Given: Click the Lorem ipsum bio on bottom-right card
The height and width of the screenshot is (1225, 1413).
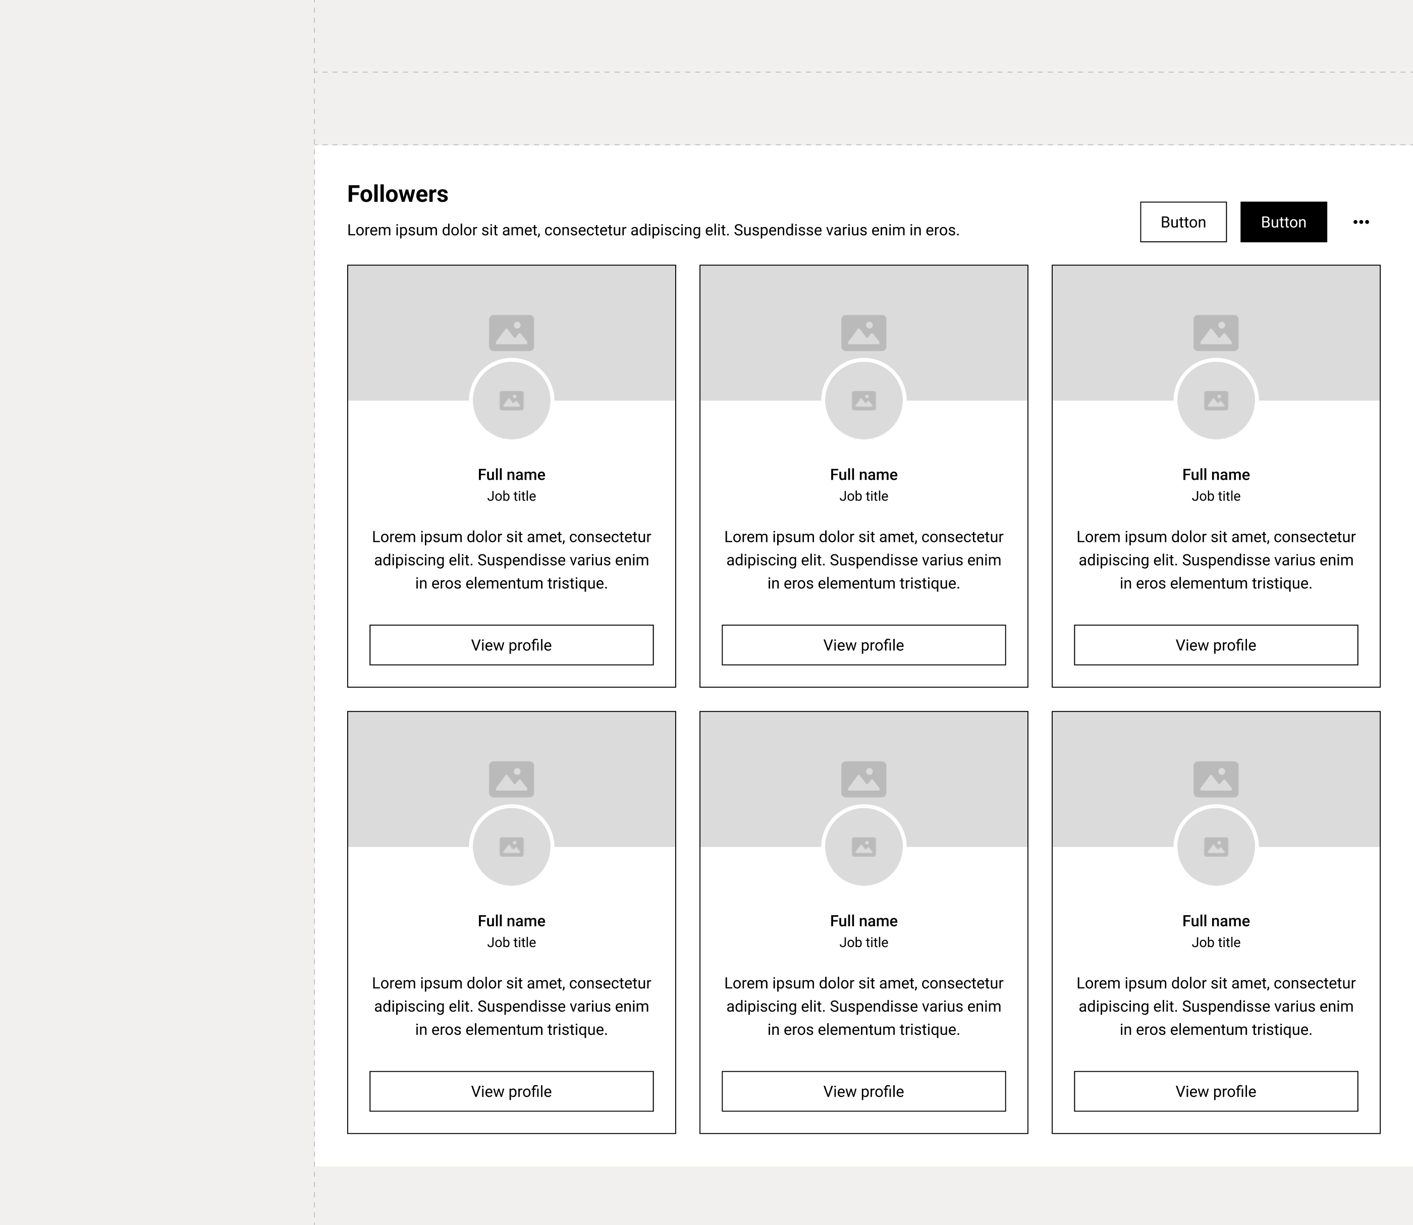Looking at the screenshot, I should click(x=1216, y=1006).
